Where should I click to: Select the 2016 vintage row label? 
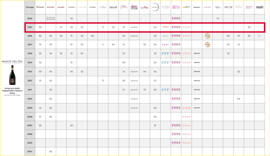30,54
